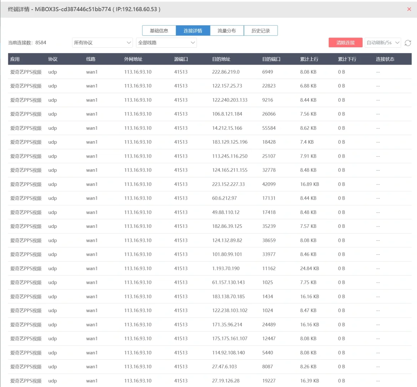Click the 协议 column header
The height and width of the screenshot is (387, 417).
click(53, 59)
